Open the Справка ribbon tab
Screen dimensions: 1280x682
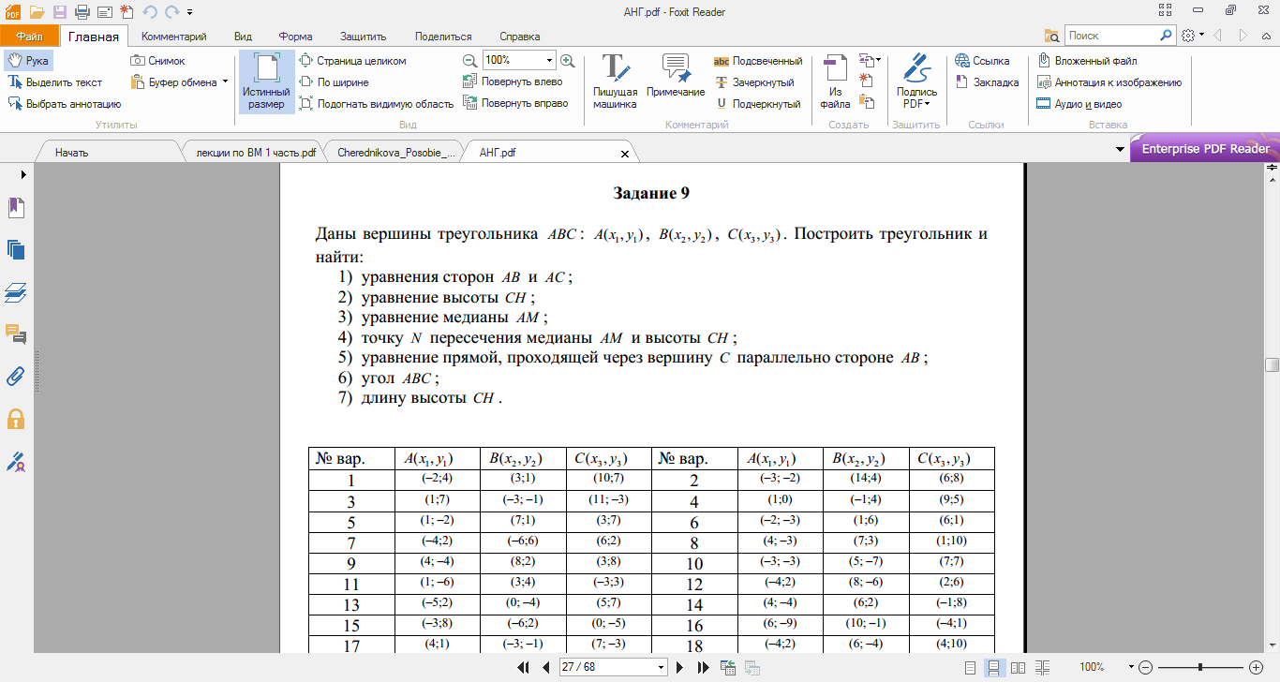click(x=520, y=37)
